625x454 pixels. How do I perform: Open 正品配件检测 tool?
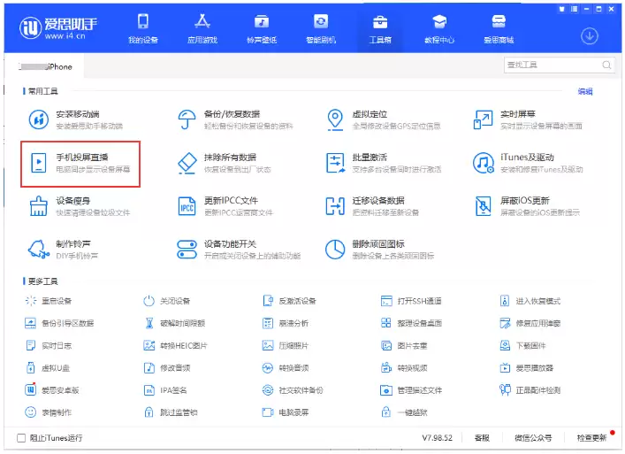pyautogui.click(x=530, y=390)
